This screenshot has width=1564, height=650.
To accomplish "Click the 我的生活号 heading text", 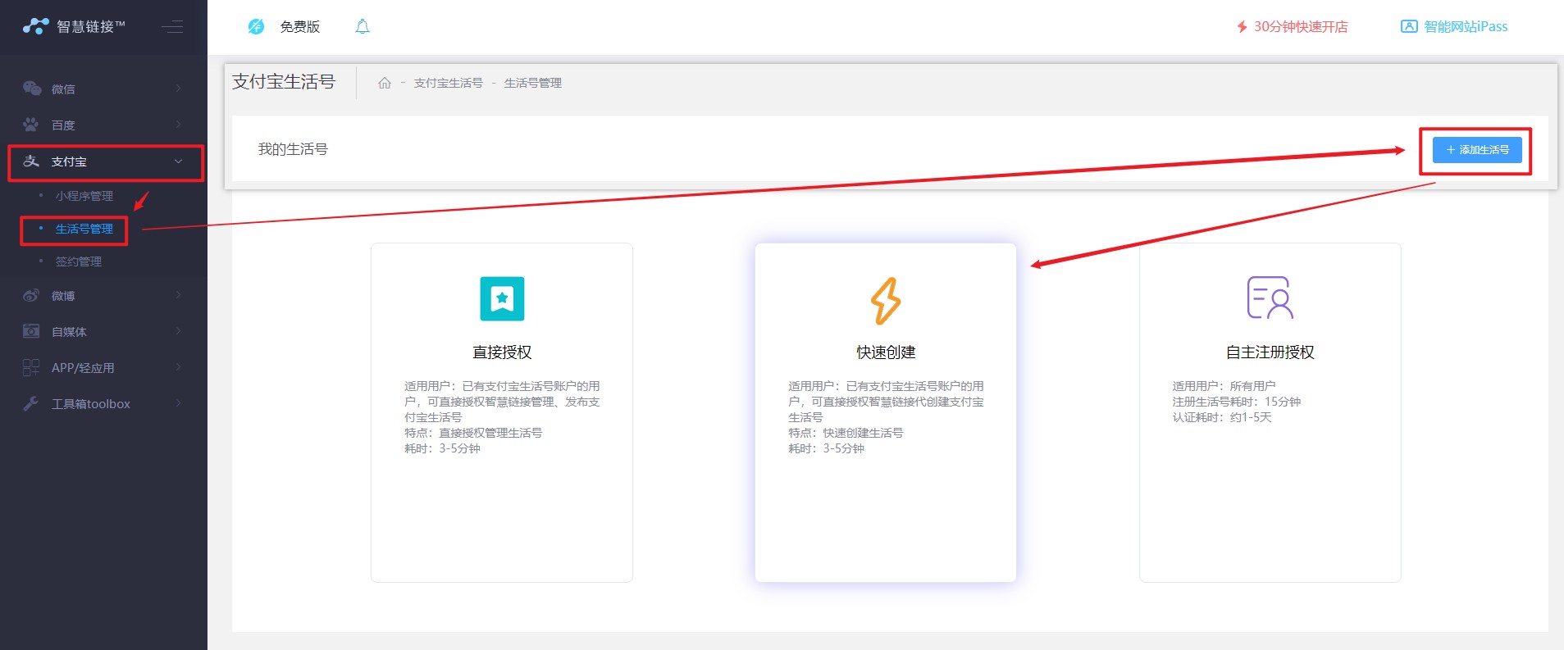I will 293,149.
